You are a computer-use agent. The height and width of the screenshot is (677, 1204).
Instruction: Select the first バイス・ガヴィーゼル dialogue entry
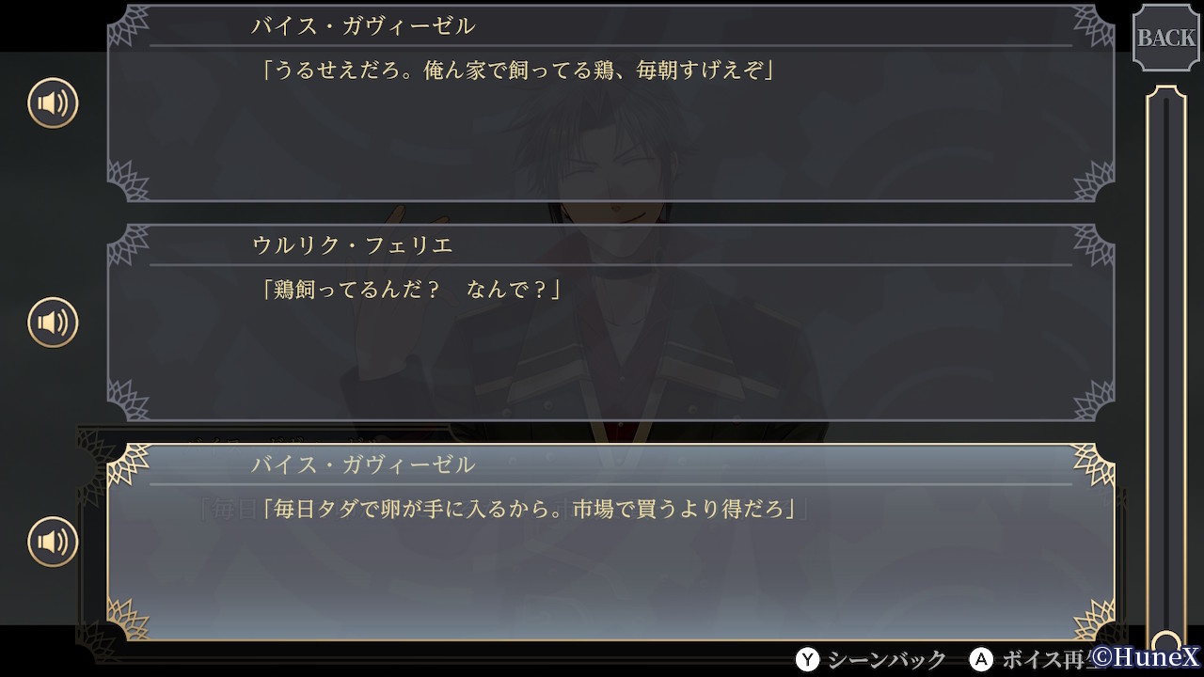611,103
